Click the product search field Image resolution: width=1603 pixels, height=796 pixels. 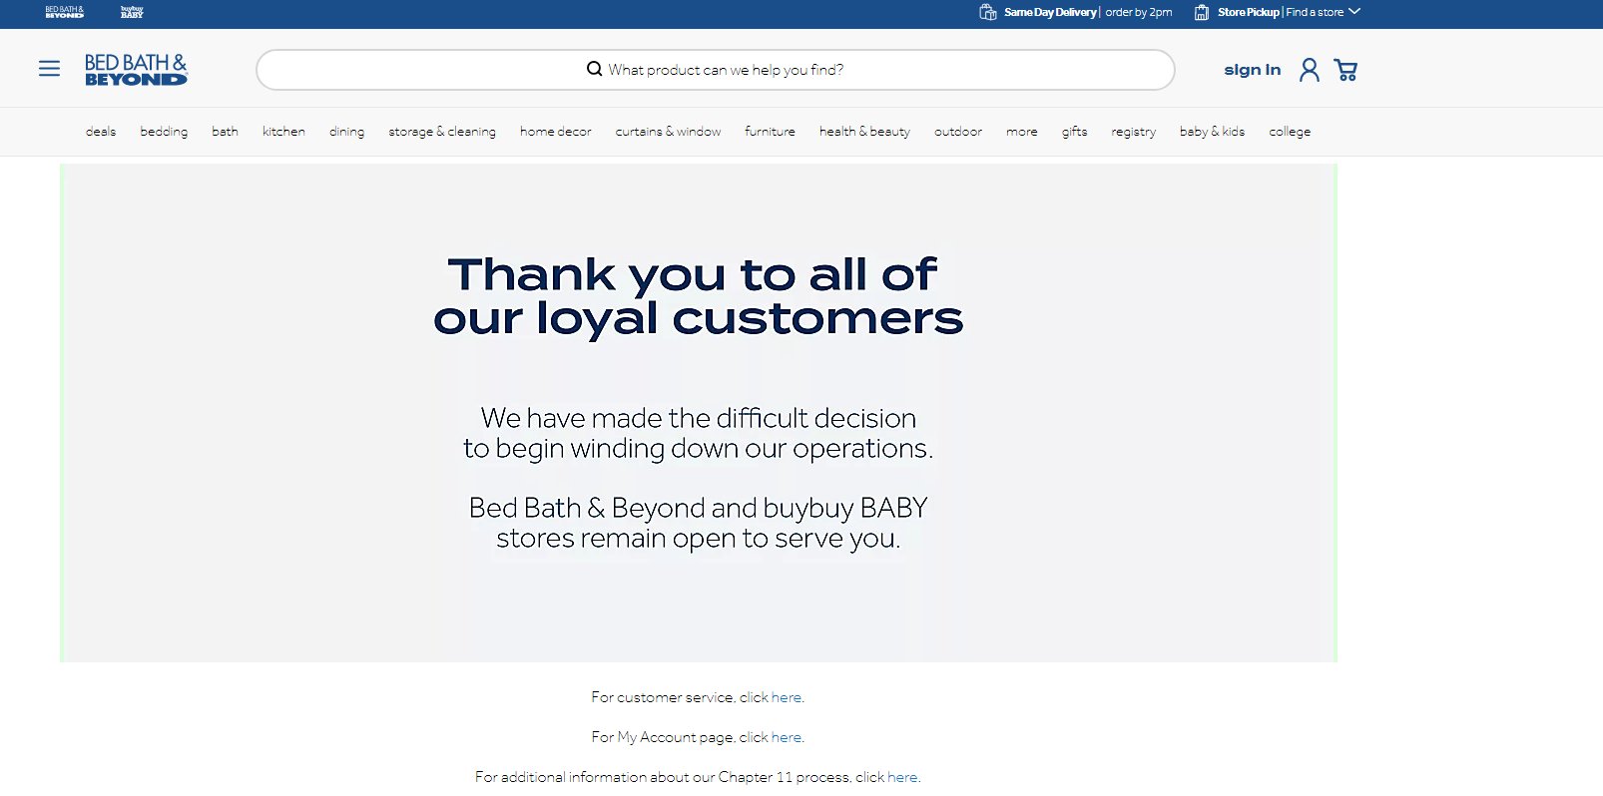(715, 70)
